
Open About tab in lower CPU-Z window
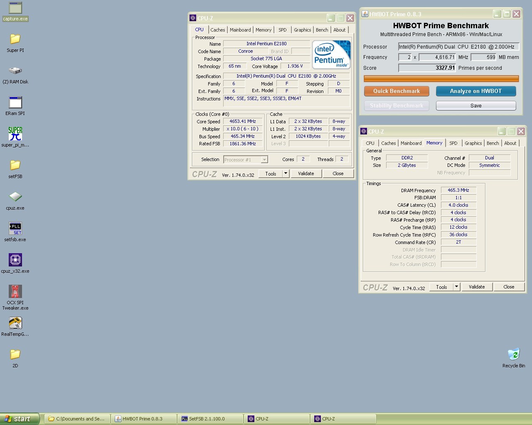point(510,143)
